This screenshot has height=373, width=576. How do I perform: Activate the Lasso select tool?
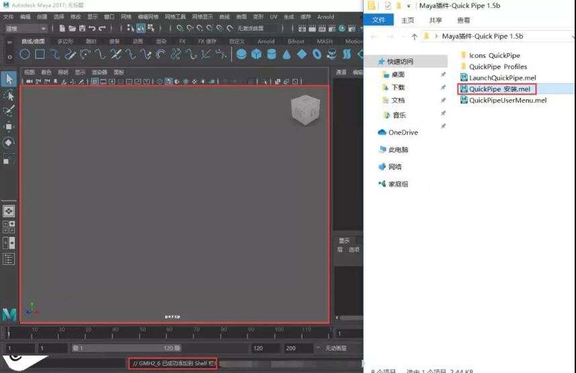[9, 95]
